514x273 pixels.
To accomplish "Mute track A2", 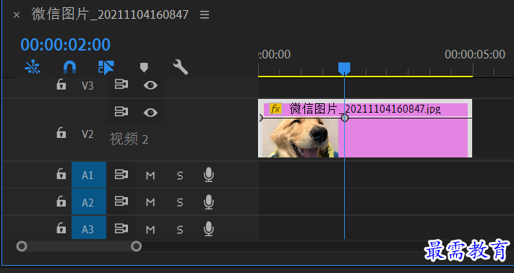I will coord(150,203).
